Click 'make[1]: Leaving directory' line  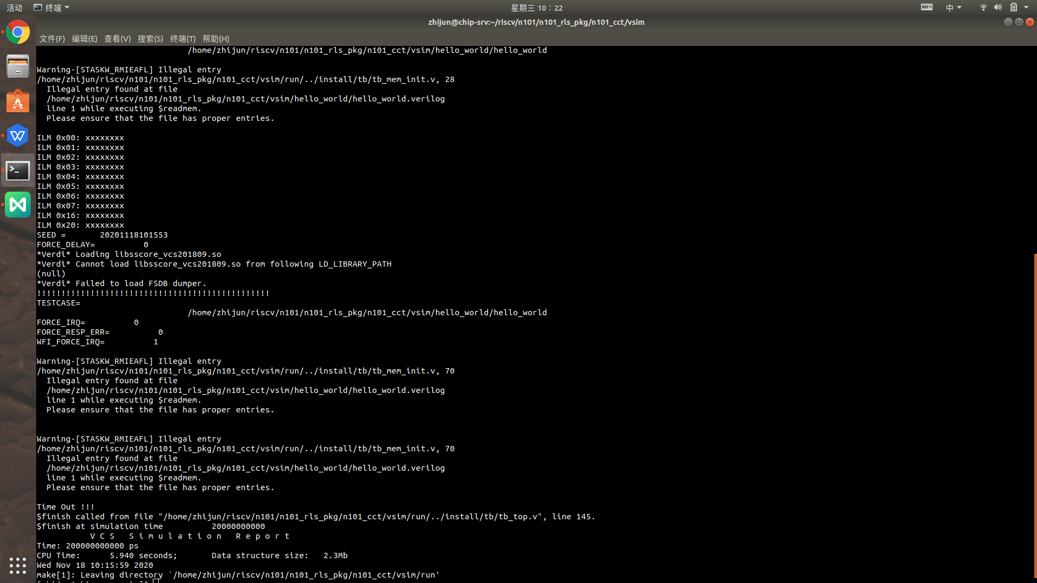(x=238, y=575)
